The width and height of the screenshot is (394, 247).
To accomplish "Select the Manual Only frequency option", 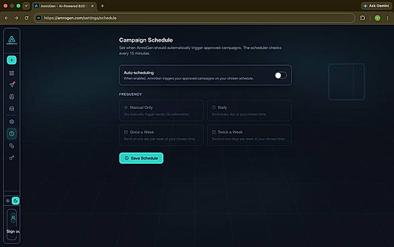I will click(x=161, y=111).
